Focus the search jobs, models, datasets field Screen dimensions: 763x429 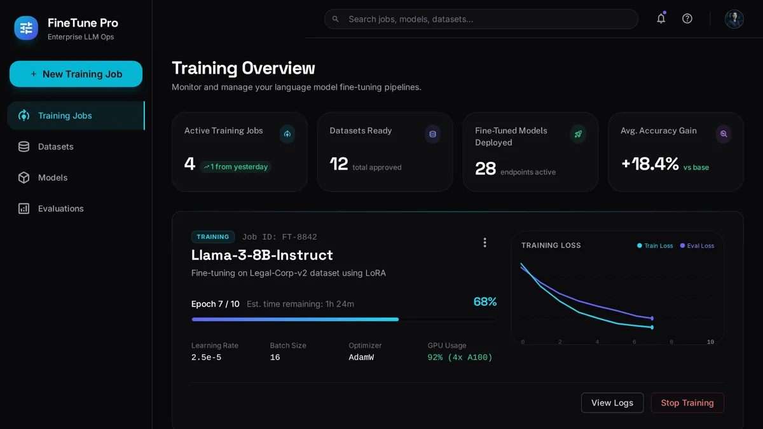pyautogui.click(x=481, y=19)
